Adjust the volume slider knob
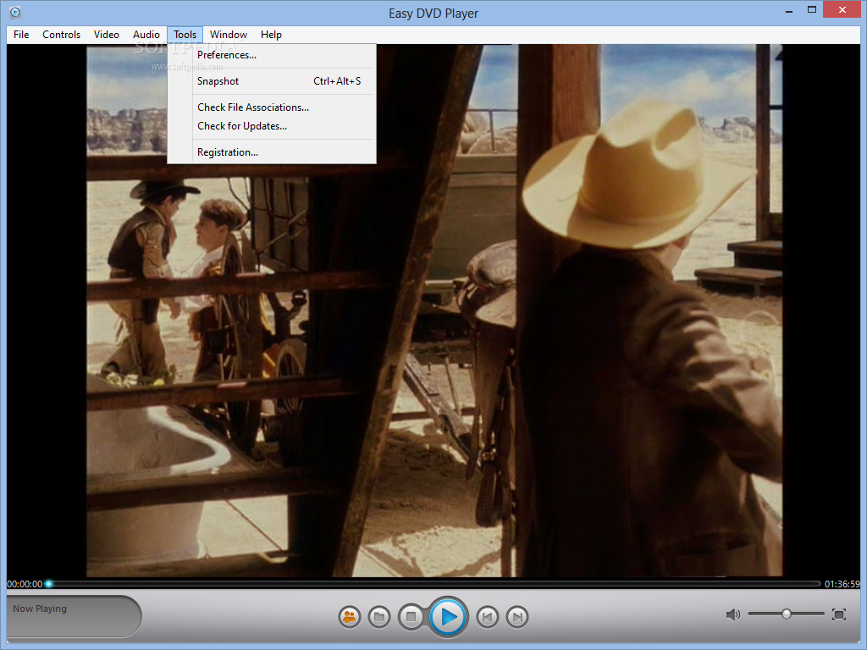The width and height of the screenshot is (867, 650). click(x=787, y=614)
